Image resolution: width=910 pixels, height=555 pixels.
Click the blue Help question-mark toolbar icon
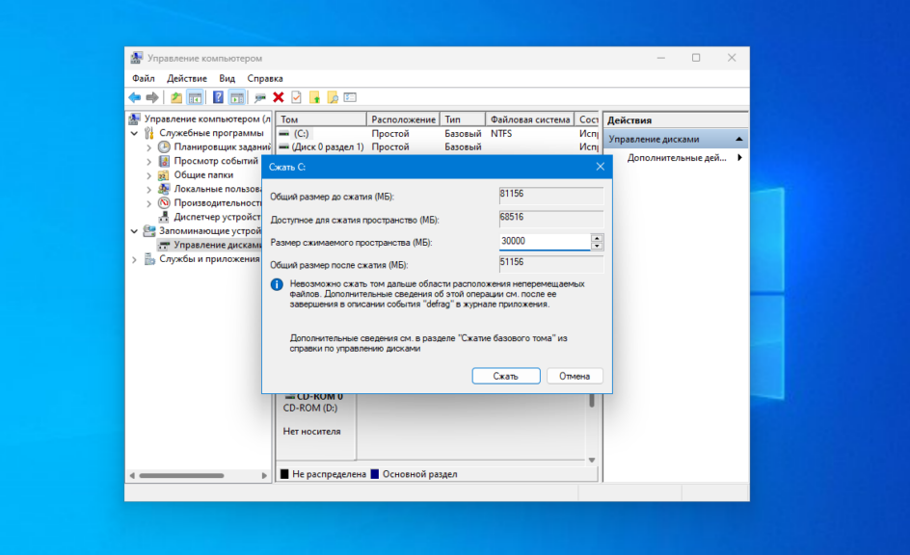click(218, 97)
